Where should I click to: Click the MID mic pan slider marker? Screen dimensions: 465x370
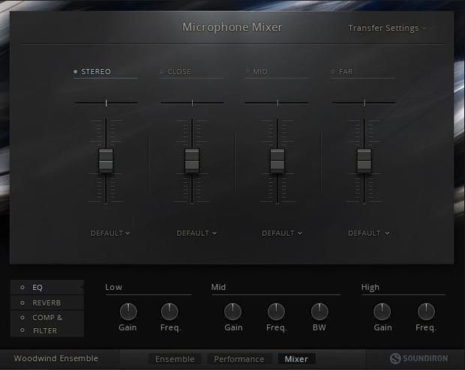point(277,103)
